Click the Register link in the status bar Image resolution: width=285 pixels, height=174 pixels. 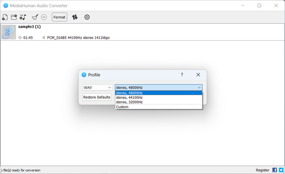[x=263, y=170]
